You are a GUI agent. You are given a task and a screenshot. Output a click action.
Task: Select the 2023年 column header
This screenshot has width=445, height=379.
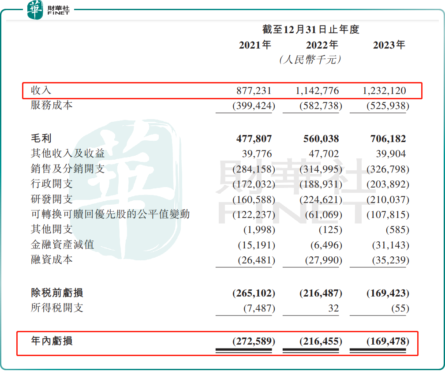click(x=389, y=45)
